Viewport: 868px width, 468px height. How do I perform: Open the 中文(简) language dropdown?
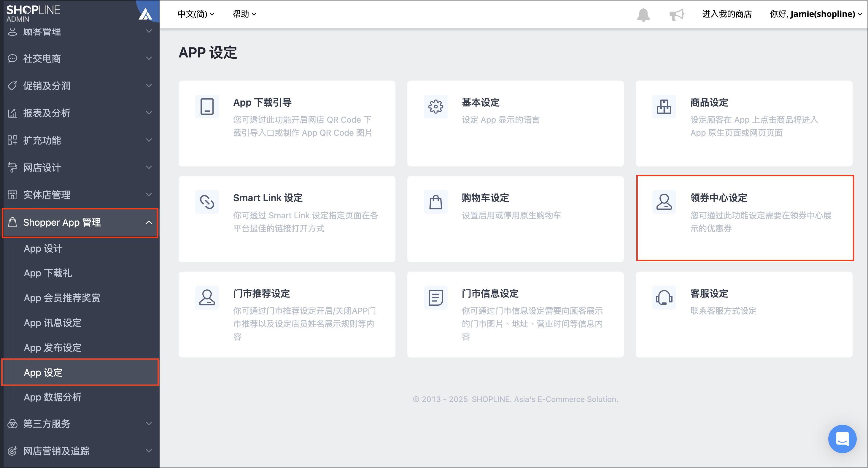(x=196, y=14)
